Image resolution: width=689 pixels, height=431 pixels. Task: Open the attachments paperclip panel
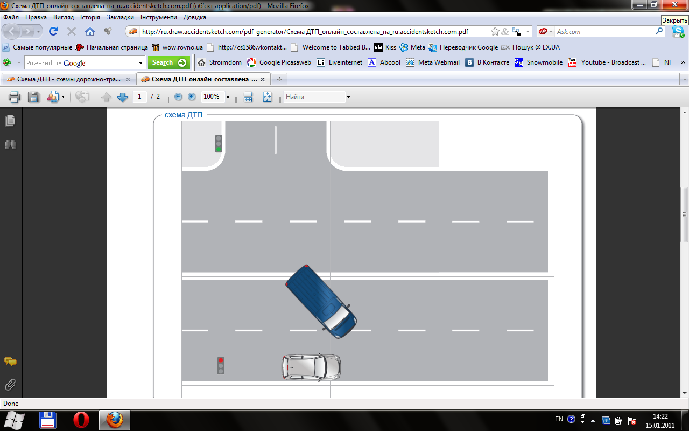10,385
